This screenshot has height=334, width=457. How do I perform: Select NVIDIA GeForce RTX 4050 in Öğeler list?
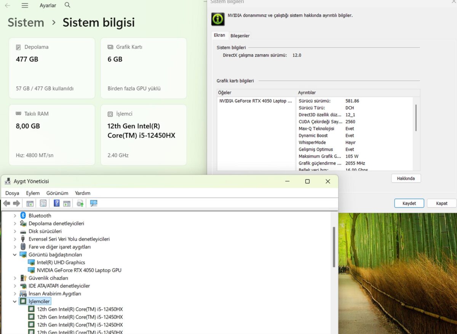(256, 101)
